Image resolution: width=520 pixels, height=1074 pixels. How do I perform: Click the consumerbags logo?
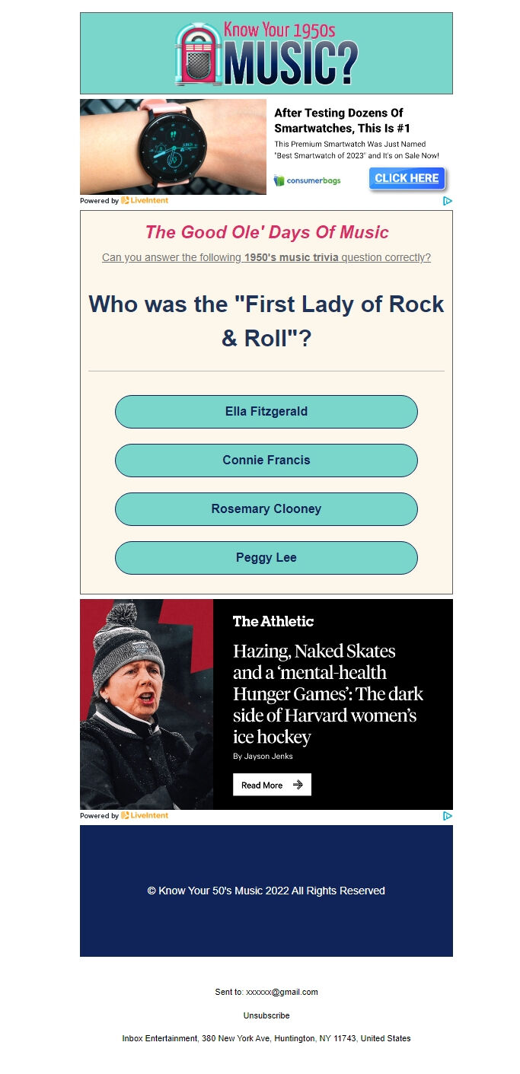click(308, 180)
